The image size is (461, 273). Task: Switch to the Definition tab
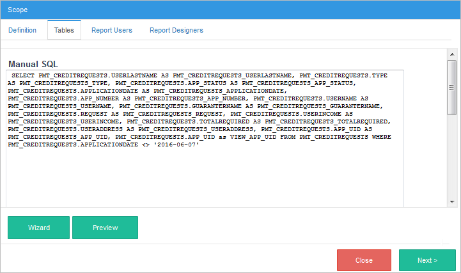click(22, 30)
